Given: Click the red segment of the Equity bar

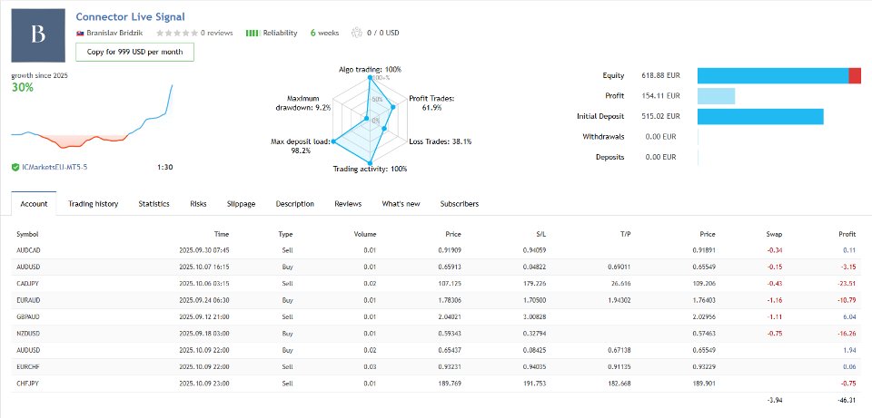Looking at the screenshot, I should point(855,75).
